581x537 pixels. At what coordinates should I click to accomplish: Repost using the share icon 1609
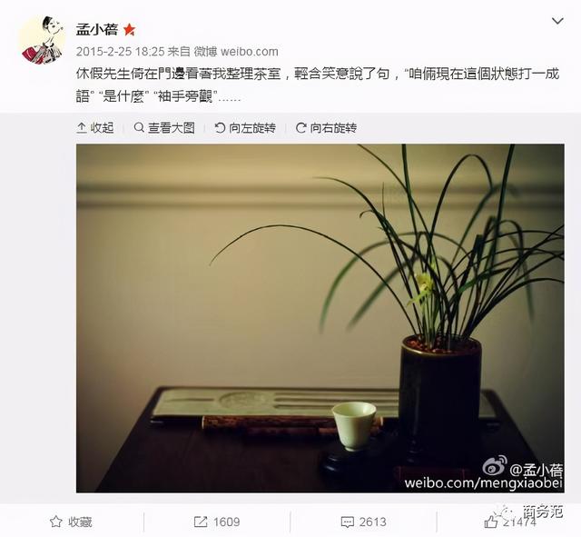201,522
